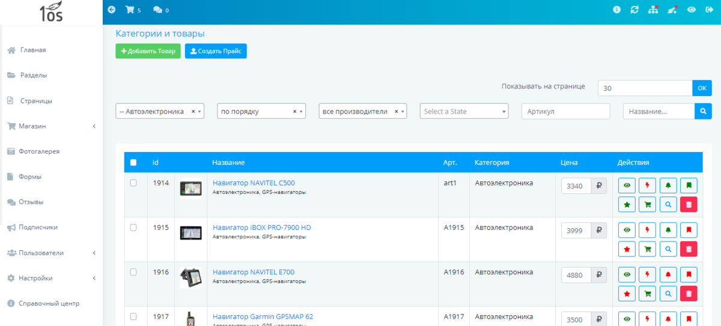Toggle visibility eye for Navigator NAVITEL E700
The width and height of the screenshot is (721, 326).
(x=627, y=274)
